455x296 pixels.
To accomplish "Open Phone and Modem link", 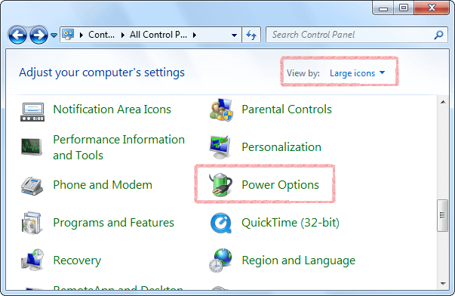I will click(103, 185).
